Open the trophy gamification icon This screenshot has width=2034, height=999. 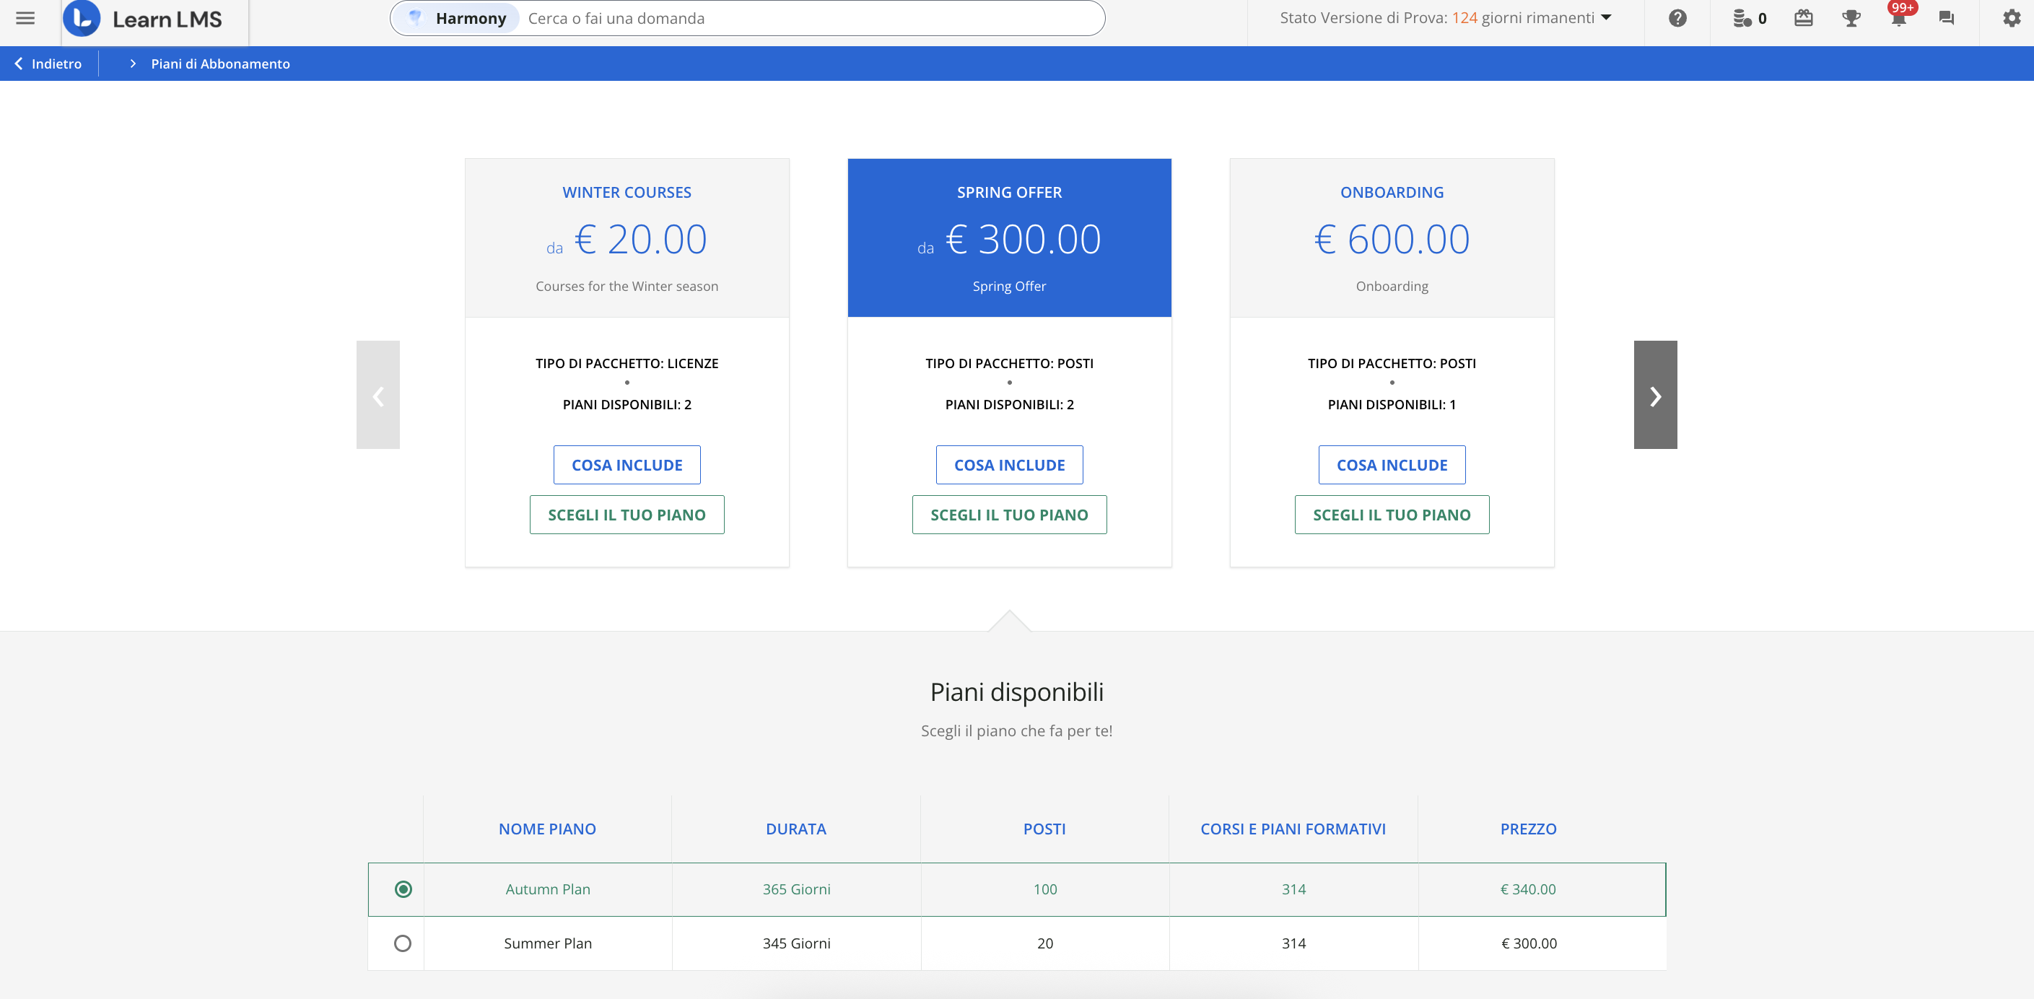coord(1851,18)
